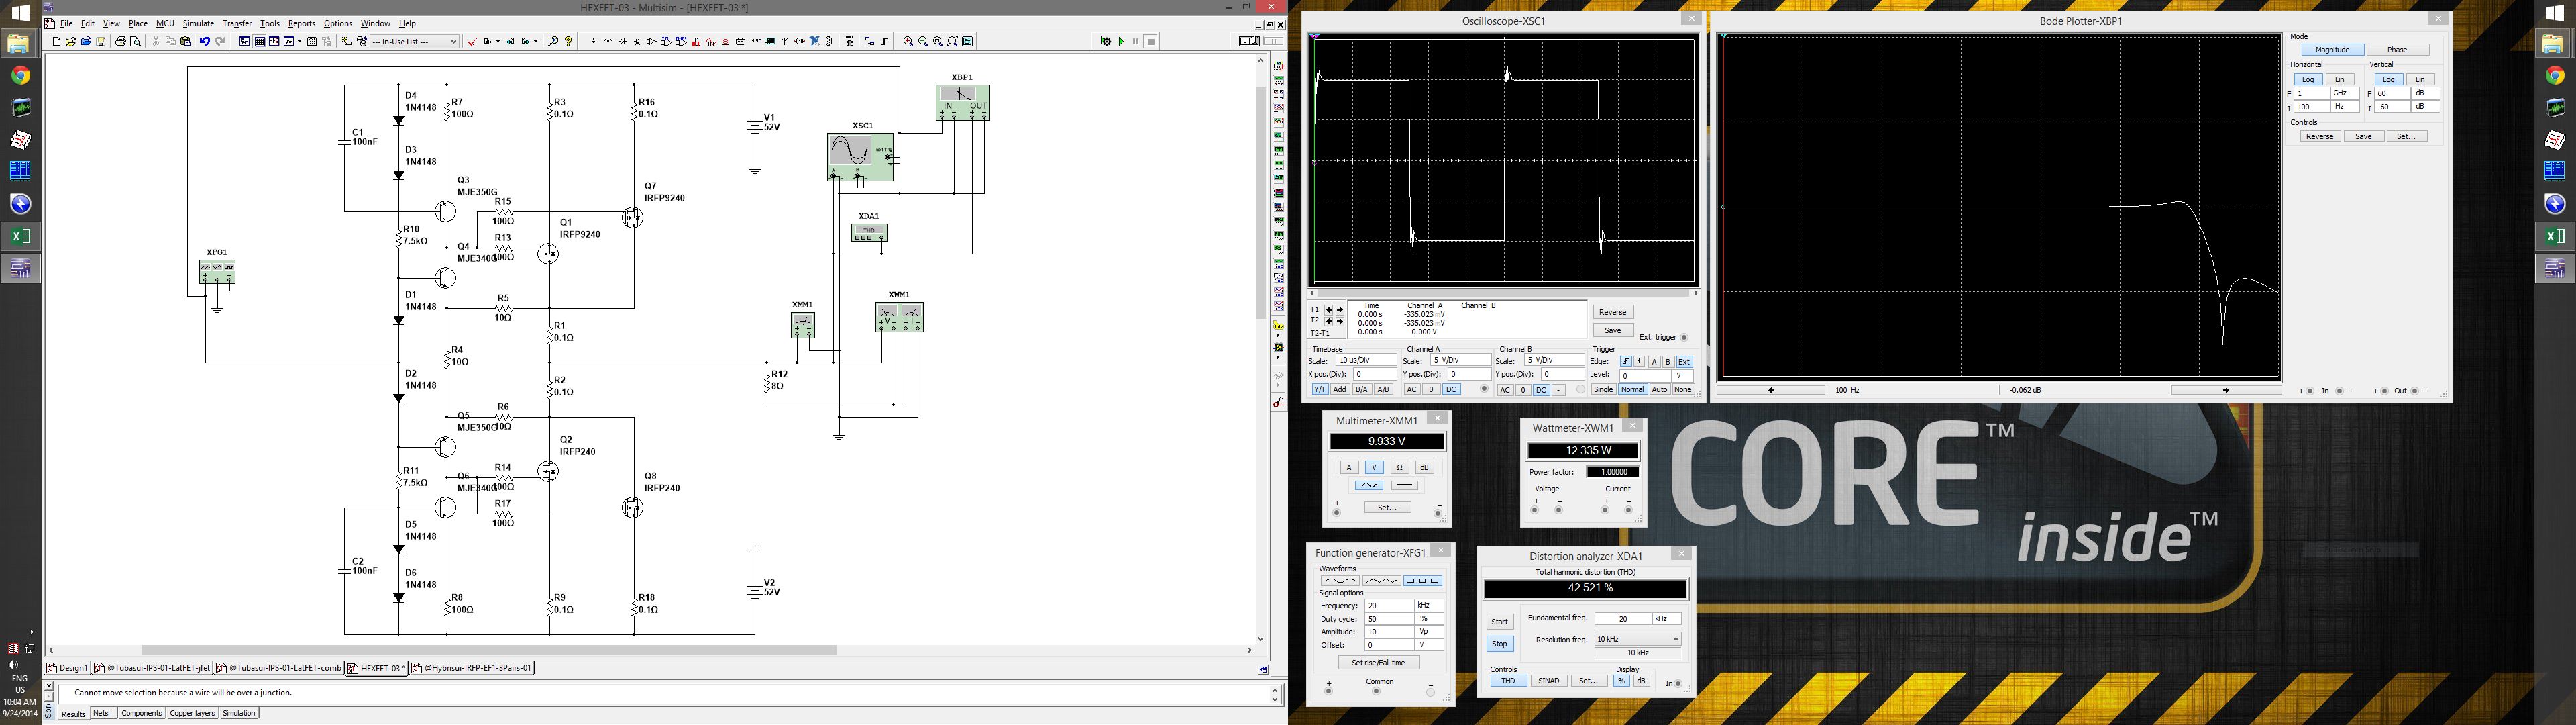This screenshot has height=725, width=2576.
Task: Click the Electrical rules check icon
Action: point(472,41)
